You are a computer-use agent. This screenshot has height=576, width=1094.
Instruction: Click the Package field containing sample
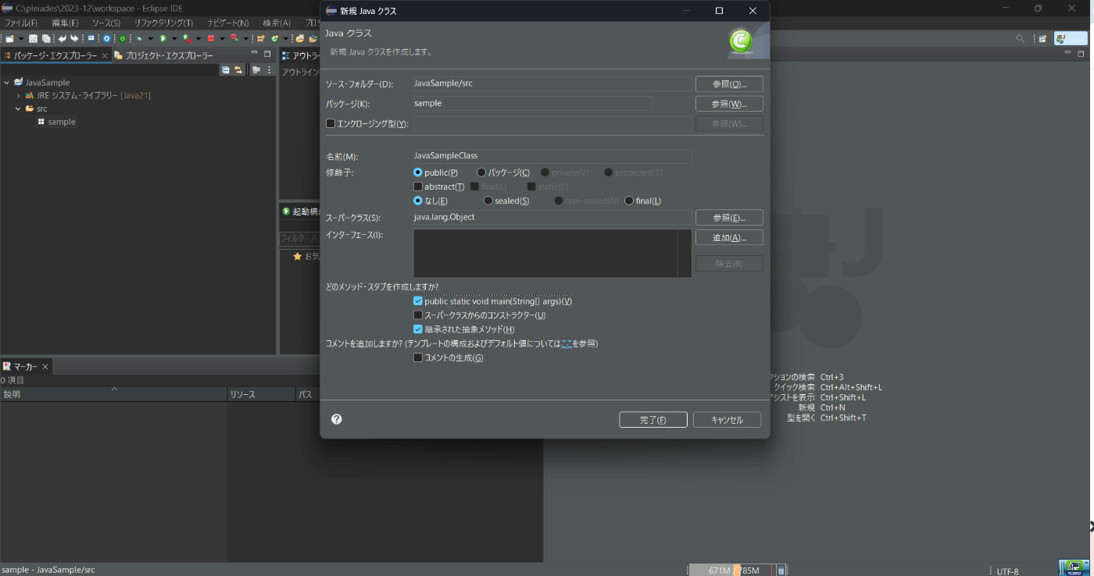(x=533, y=103)
